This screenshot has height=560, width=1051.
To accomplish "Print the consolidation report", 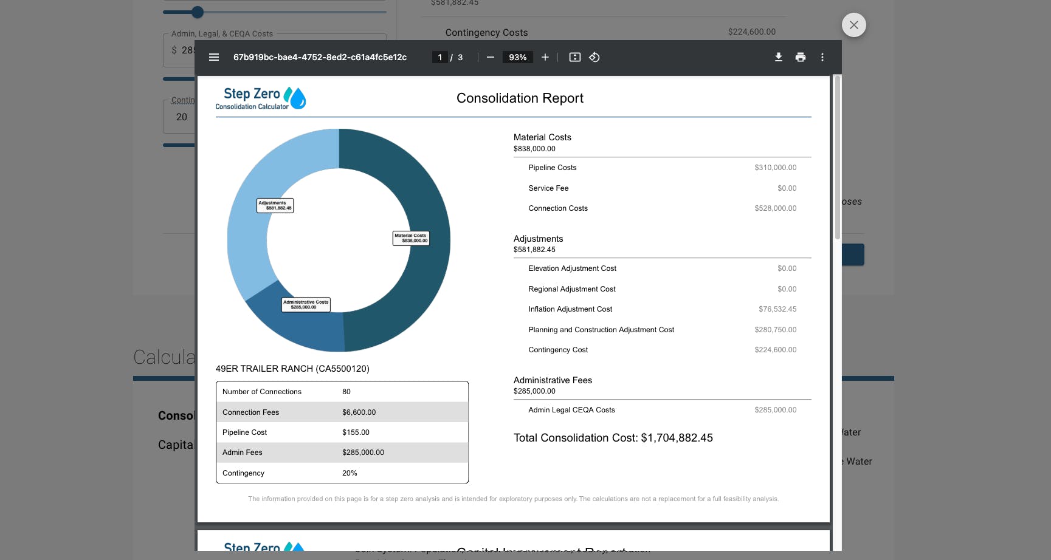I will (x=800, y=57).
